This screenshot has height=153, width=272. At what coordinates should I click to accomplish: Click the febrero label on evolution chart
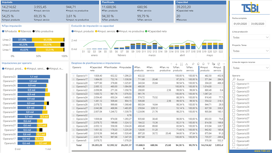(x=122, y=55)
